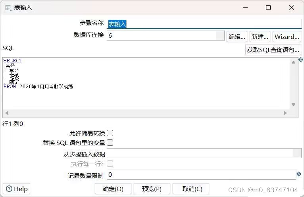Toggle the 执行每一行? checkbox
The width and height of the screenshot is (304, 197).
coord(110,164)
